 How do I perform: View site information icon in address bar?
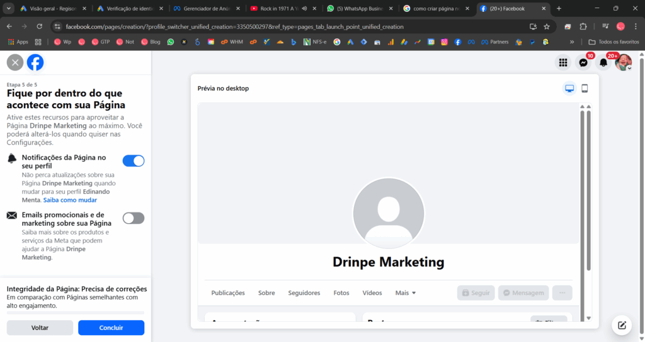(x=57, y=26)
